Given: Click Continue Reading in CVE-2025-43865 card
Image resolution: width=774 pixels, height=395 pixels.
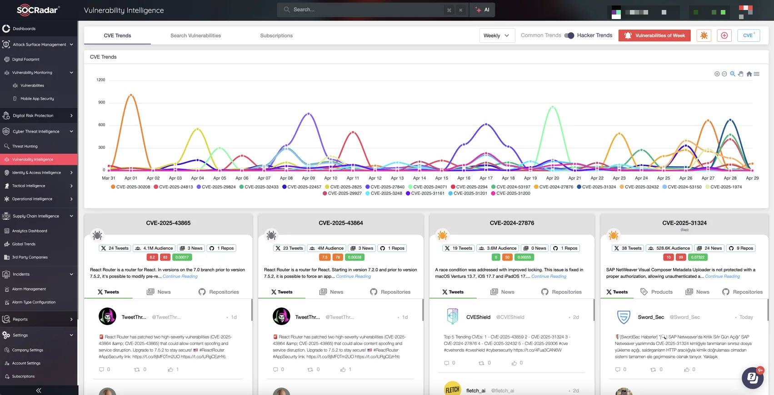Looking at the screenshot, I should pos(180,276).
